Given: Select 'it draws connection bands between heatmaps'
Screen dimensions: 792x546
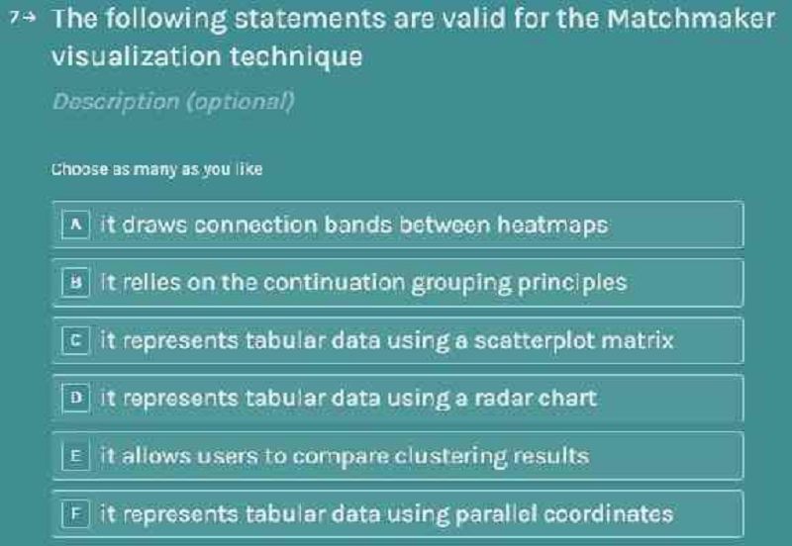Looking at the screenshot, I should [x=398, y=225].
